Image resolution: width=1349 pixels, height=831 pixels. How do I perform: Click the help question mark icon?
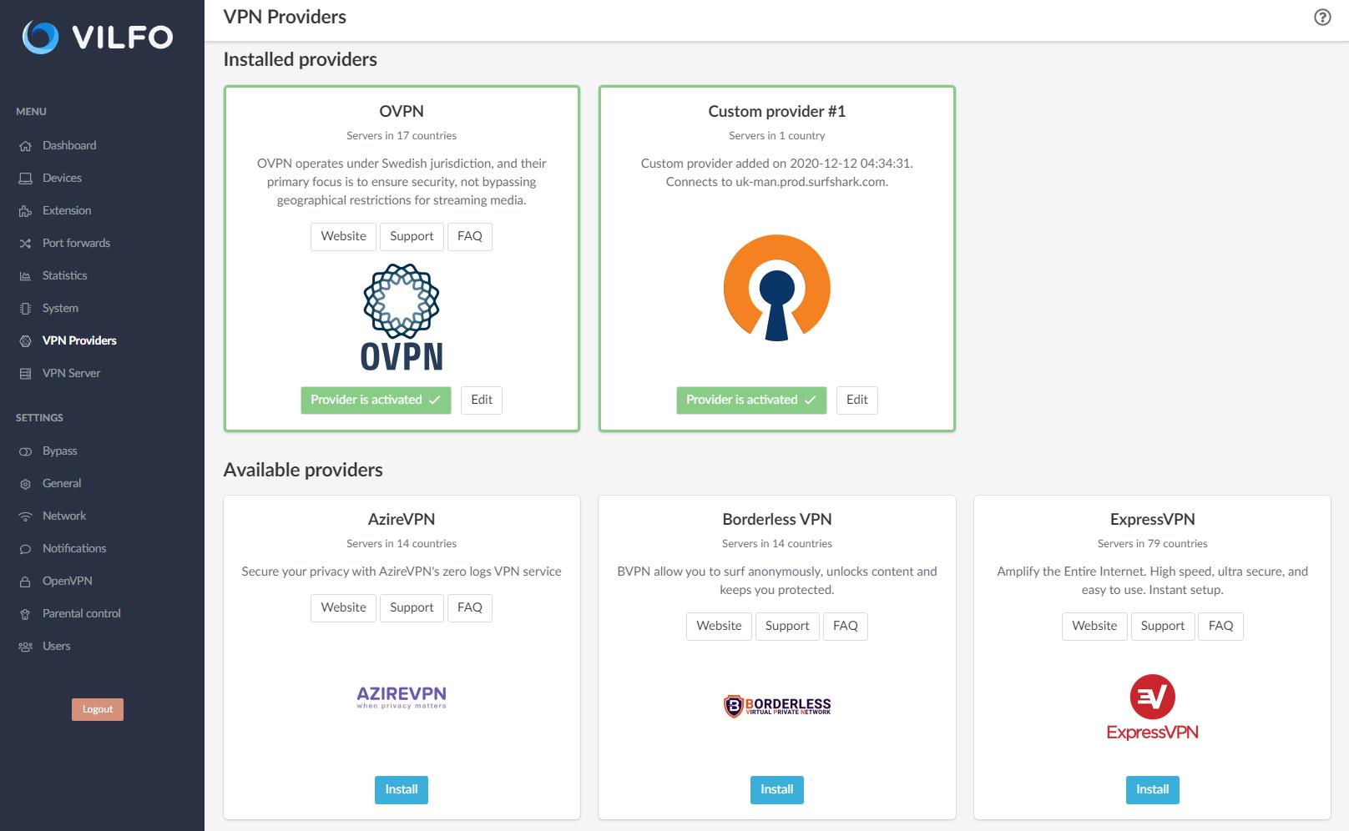pyautogui.click(x=1322, y=18)
